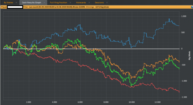193x105 pixels.
Task: Close the Full Ring Position tab
Action: (x=70, y=2)
